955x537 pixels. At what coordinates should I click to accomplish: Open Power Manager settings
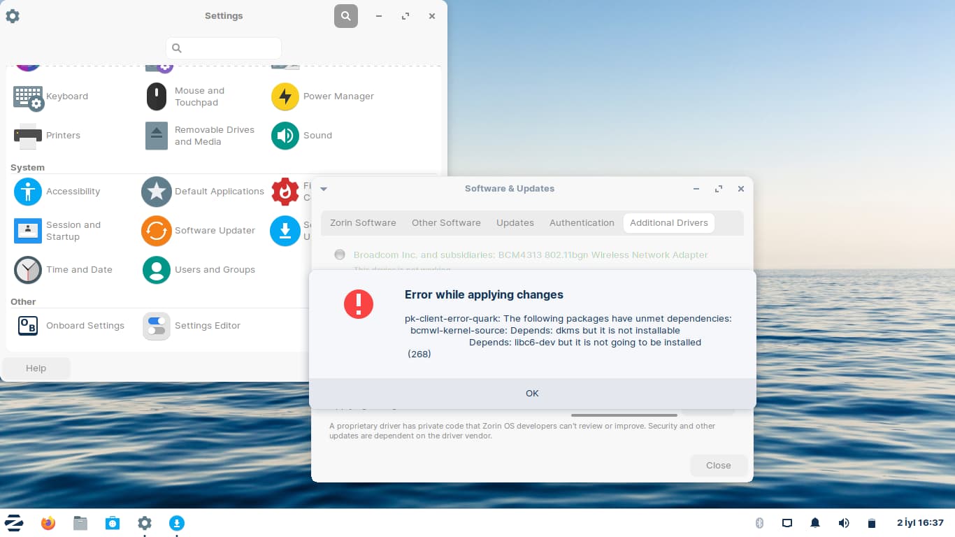pyautogui.click(x=322, y=96)
